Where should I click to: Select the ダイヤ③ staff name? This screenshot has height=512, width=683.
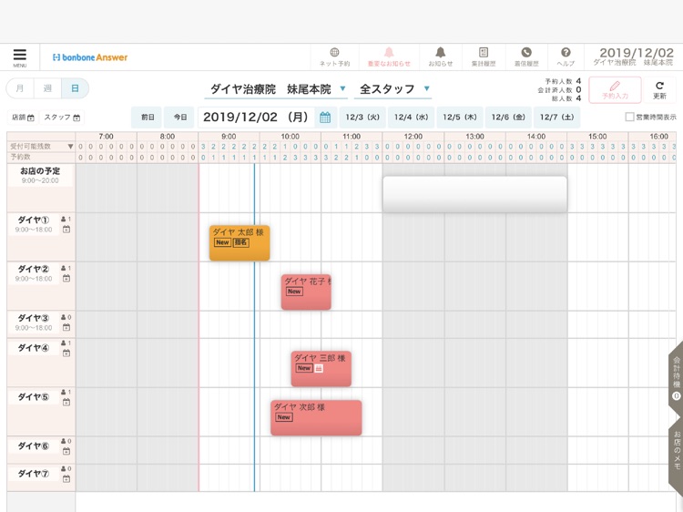click(x=33, y=318)
